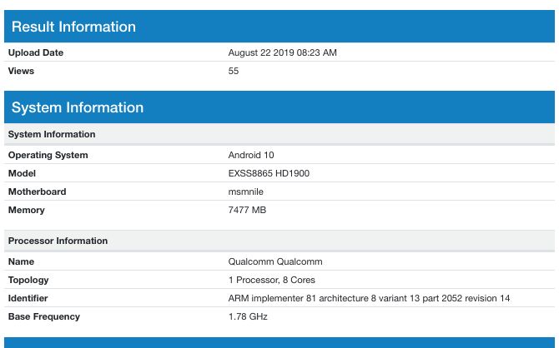Click the Topology row label
The height and width of the screenshot is (348, 559).
[28, 281]
